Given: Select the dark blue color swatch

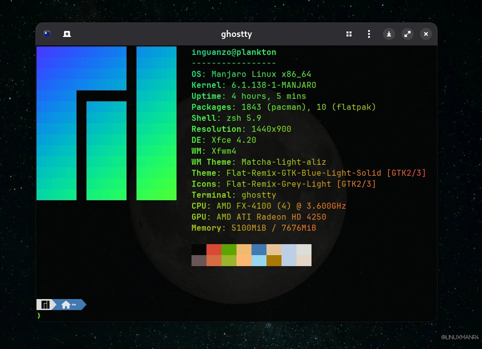Looking at the screenshot, I should point(259,250).
